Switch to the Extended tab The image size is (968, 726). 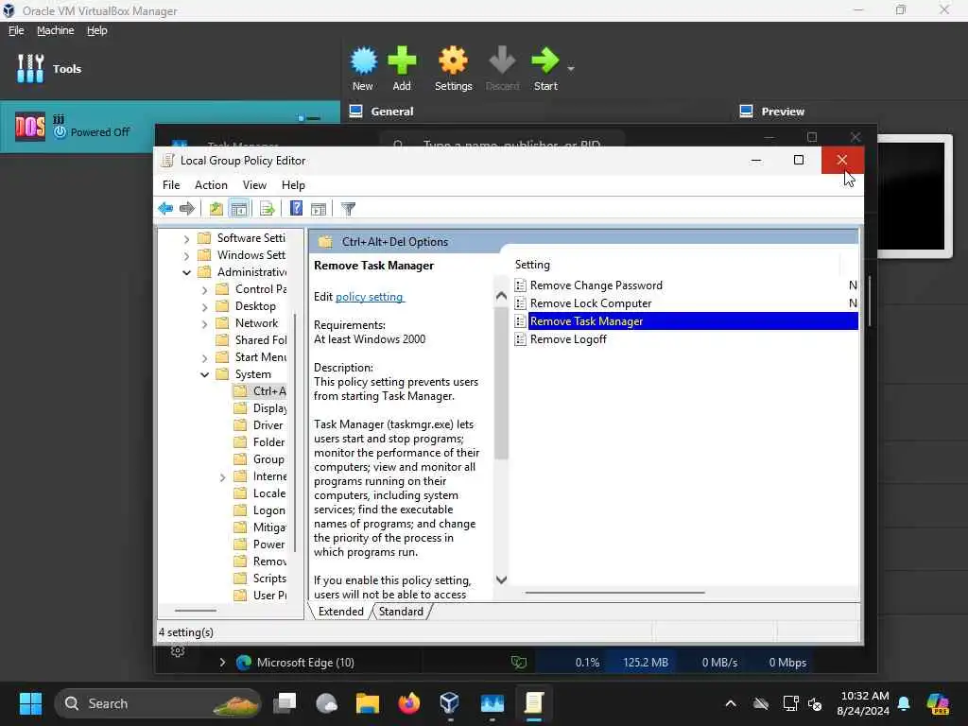pos(340,612)
